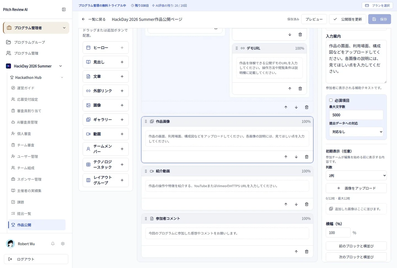Click 前のブロックと横並び button
397x268 pixels.
pyautogui.click(x=356, y=246)
